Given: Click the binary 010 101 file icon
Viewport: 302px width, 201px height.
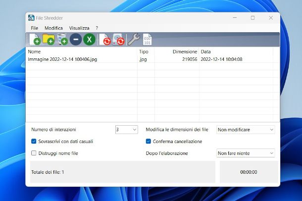Looking at the screenshot, I should pyautogui.click(x=148, y=40).
